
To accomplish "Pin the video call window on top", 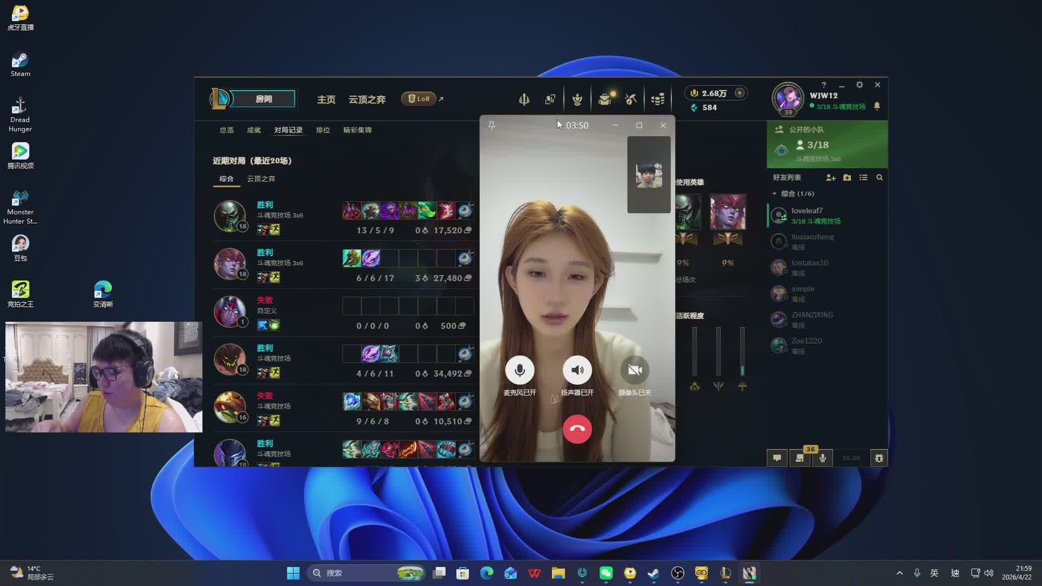I will (492, 125).
